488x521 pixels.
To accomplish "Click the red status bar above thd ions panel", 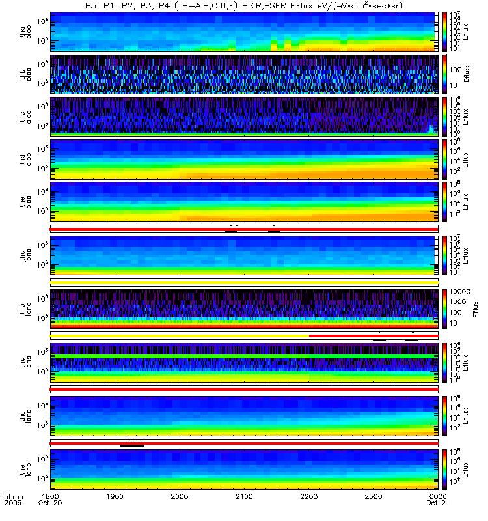I will pyautogui.click(x=244, y=389).
